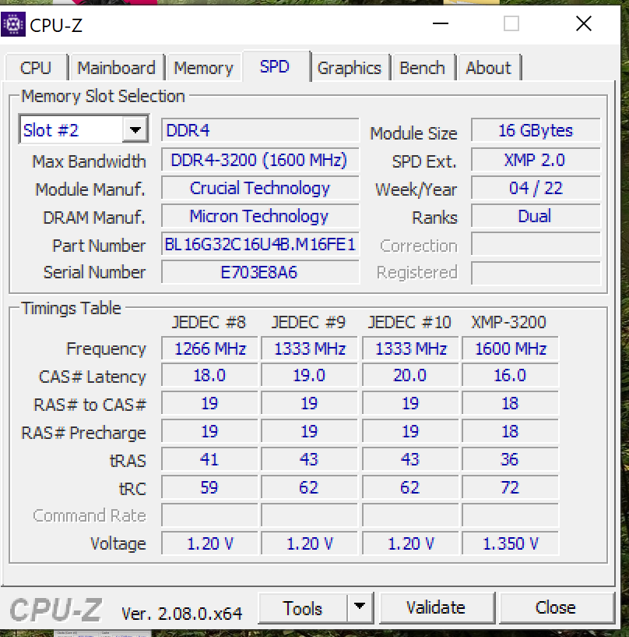The height and width of the screenshot is (637, 629).
Task: Click the 41 tRAS cell
Action: pos(209,459)
